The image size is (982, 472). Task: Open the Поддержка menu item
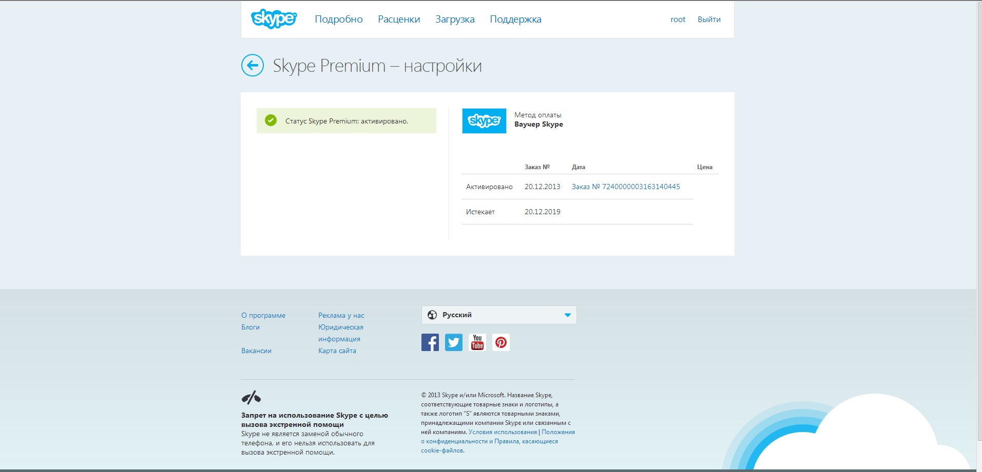[515, 19]
